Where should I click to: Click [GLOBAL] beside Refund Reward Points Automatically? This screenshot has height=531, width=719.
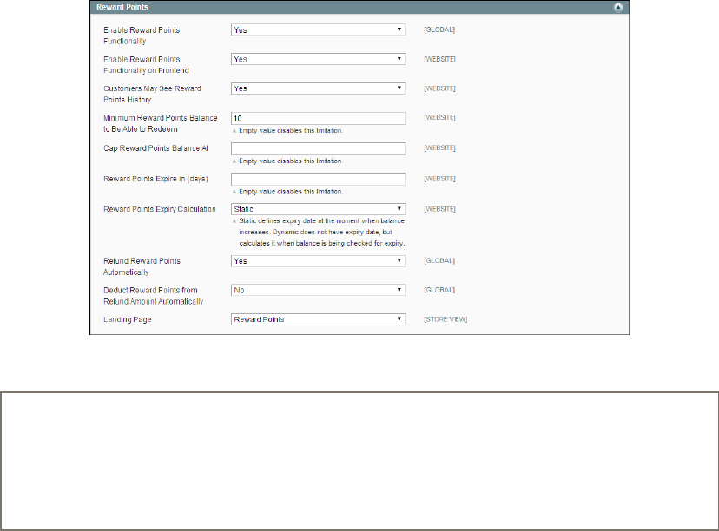(x=439, y=260)
